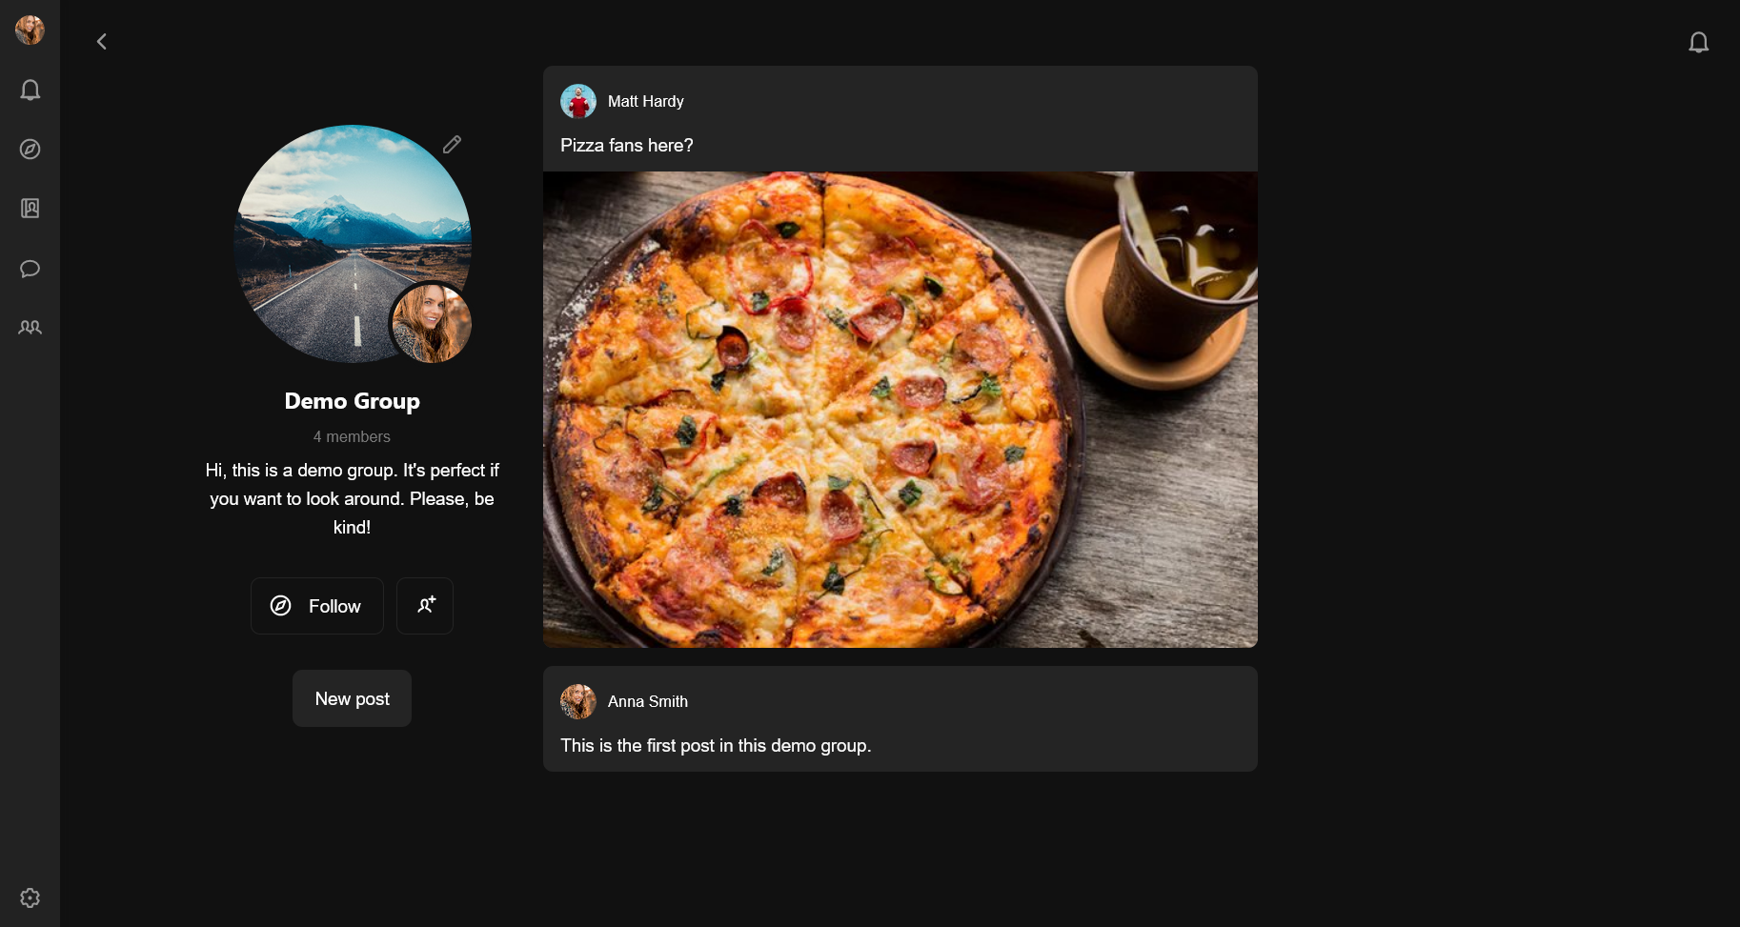Create a New post
This screenshot has width=1740, height=927.
[x=352, y=698]
